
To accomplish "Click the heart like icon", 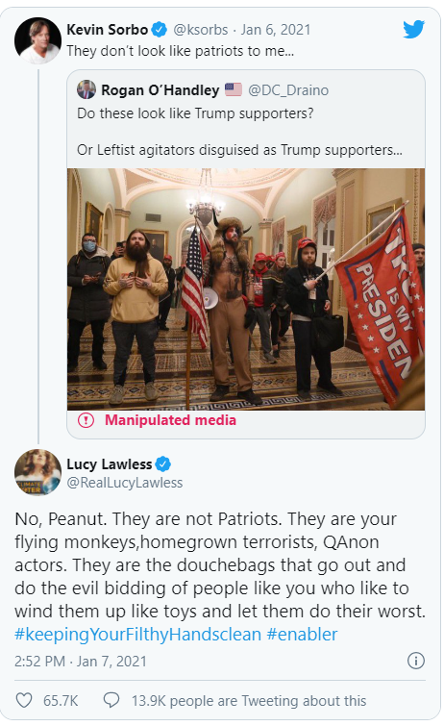I will (24, 700).
